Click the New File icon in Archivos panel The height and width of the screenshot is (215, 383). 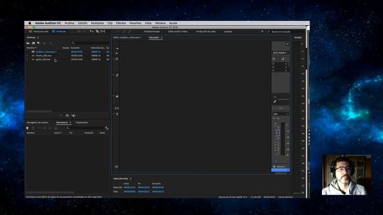point(38,43)
